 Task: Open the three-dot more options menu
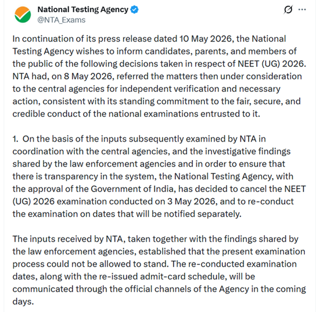pos(302,9)
